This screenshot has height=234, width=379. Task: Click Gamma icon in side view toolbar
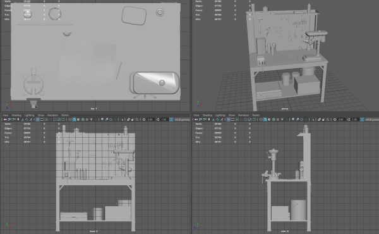[349, 120]
